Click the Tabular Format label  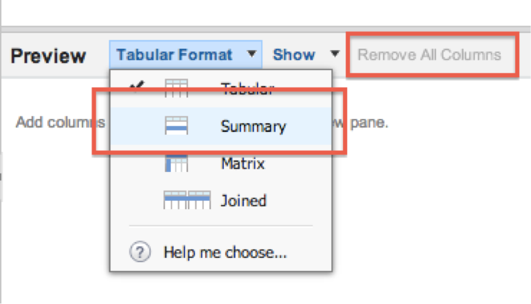pos(174,54)
